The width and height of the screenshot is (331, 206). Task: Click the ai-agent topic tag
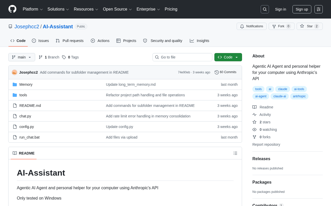tap(261, 96)
